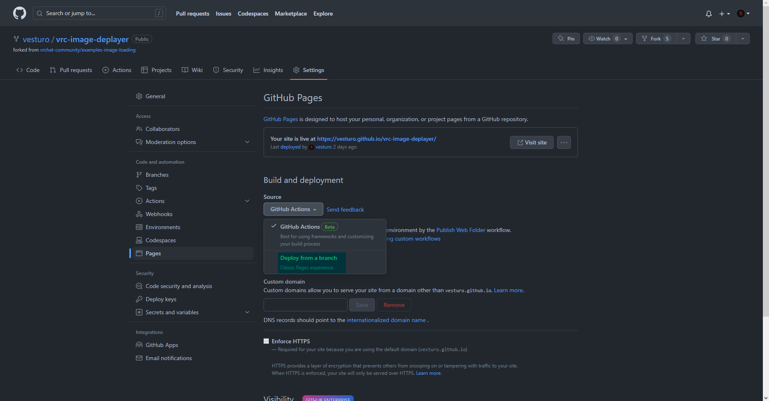
Task: Open the Publish Web Folder workflow link
Action: coord(461,230)
